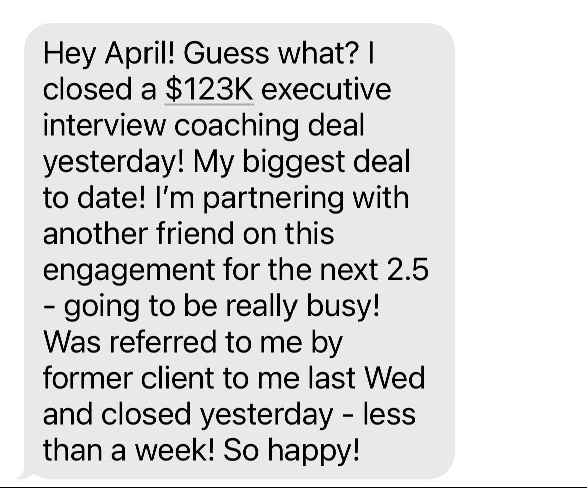
Task: Tap the underlined $123K link
Action: [209, 89]
